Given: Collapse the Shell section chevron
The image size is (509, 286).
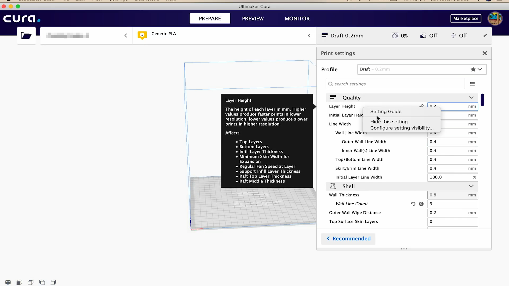Looking at the screenshot, I should (471, 186).
